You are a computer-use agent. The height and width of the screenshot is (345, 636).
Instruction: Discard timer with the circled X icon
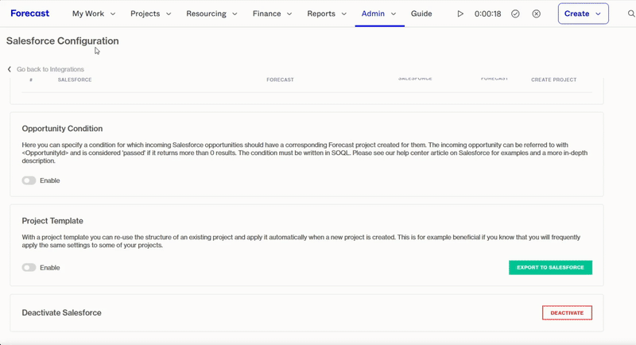coord(536,14)
